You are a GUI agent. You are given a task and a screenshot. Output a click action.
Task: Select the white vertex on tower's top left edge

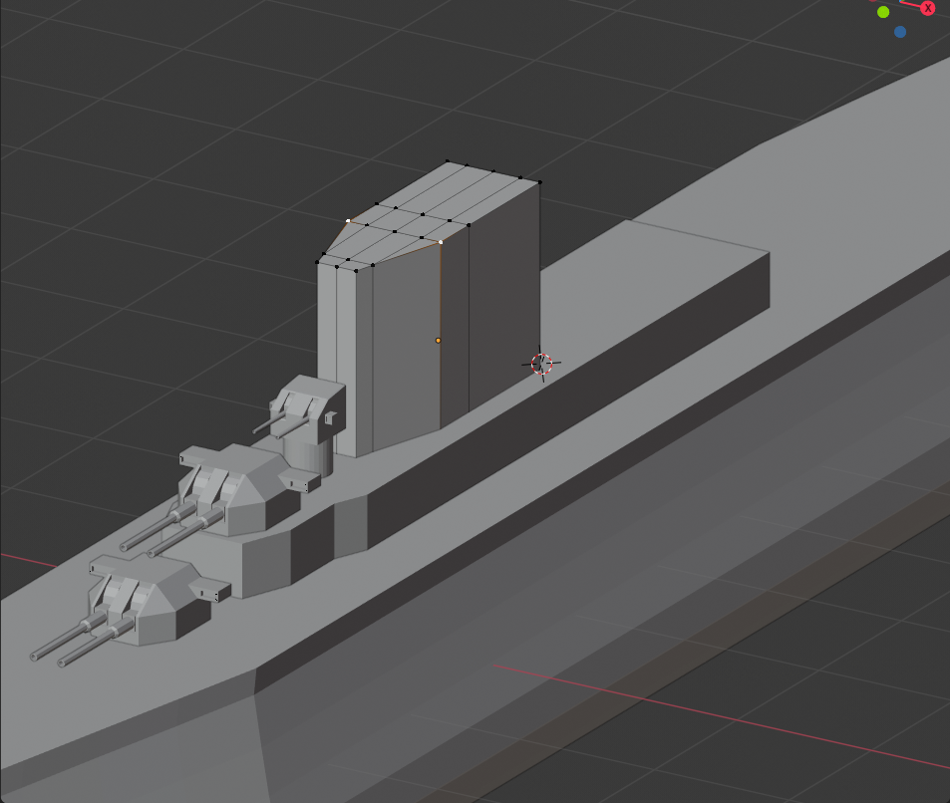tap(348, 220)
